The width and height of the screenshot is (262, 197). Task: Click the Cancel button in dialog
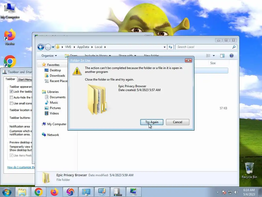coord(178,122)
